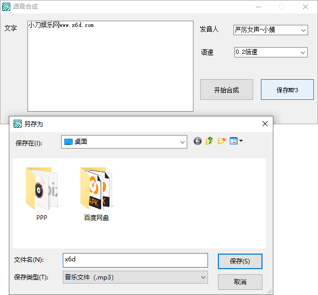Close the 另存为 dialog
Viewport: 318px width, 295px height.
[x=265, y=124]
